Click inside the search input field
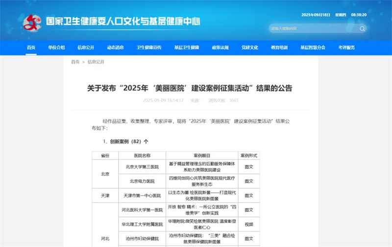Screen dimensions: 392x247 [314, 28]
